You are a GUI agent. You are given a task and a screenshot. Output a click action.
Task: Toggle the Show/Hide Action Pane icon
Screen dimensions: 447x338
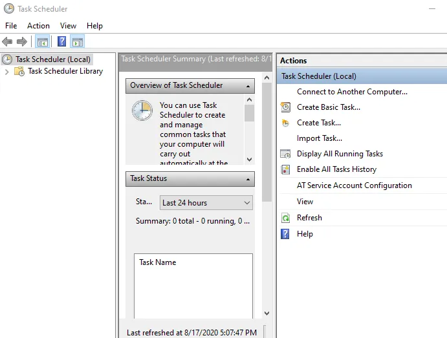pos(78,42)
